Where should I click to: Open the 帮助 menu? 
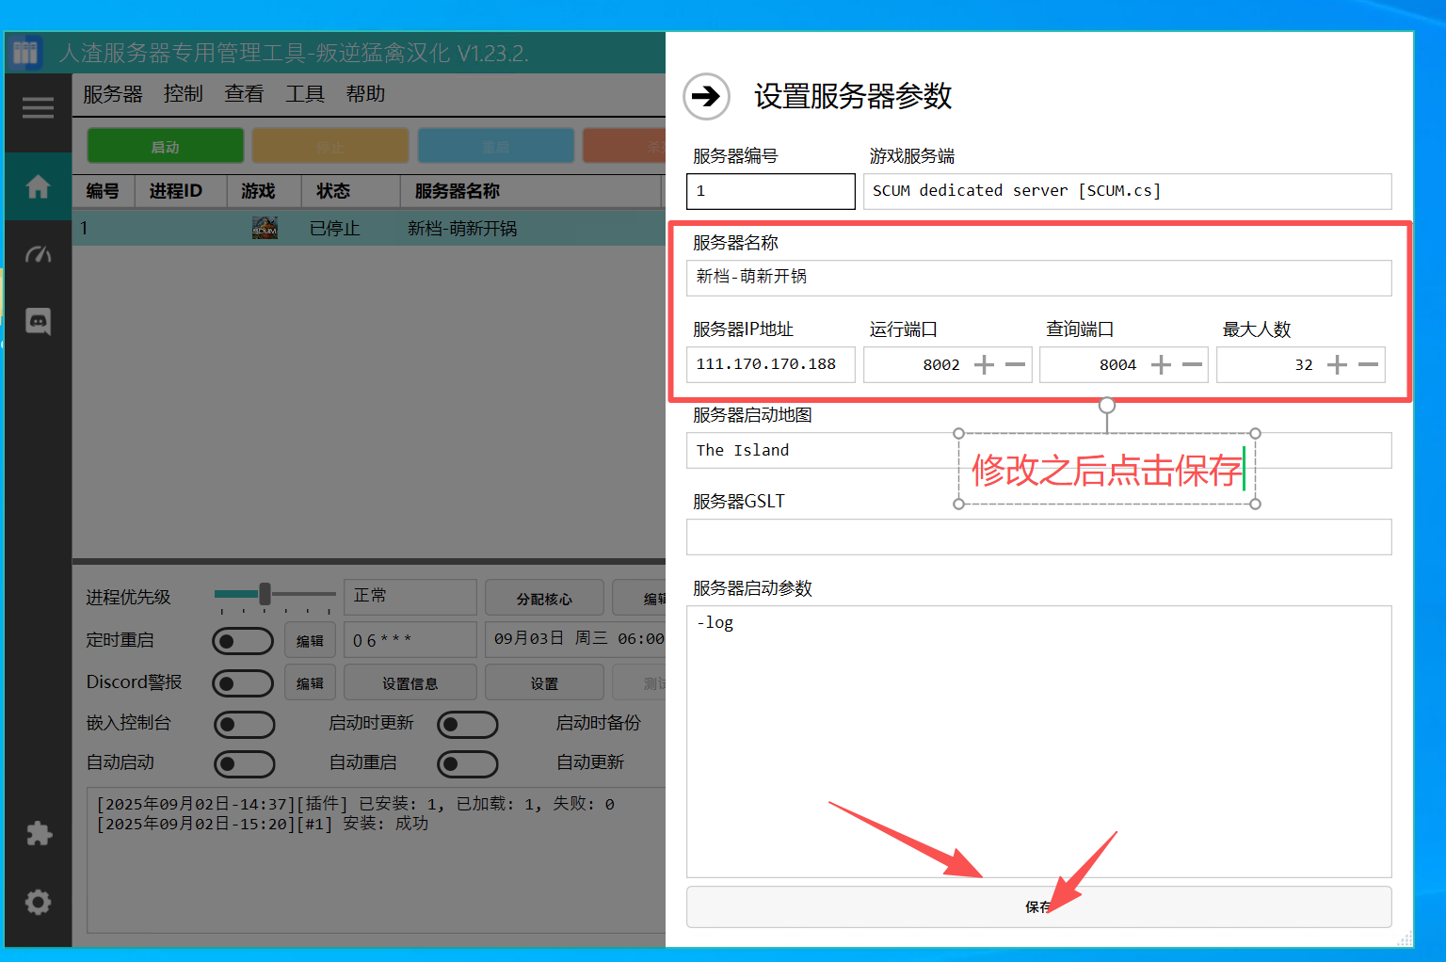coord(365,93)
